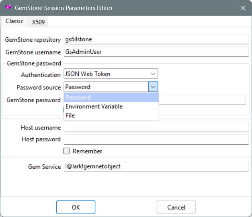The width and height of the screenshot is (252, 217).
Task: Click the GemStone repository label
Action: click(33, 40)
